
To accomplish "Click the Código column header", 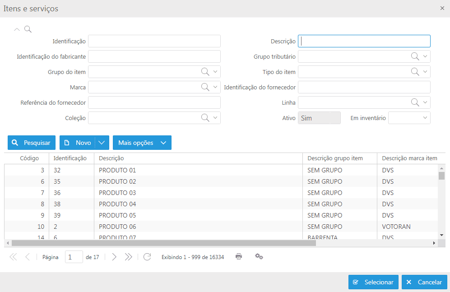I will (x=29, y=158).
